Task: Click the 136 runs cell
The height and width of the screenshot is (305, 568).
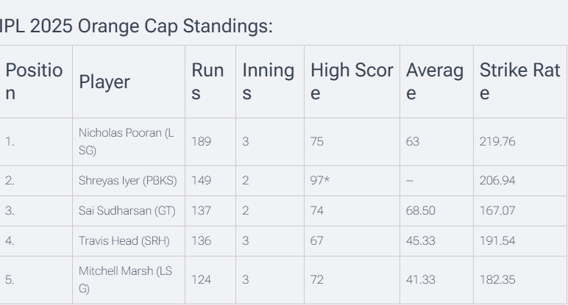Action: click(x=201, y=240)
